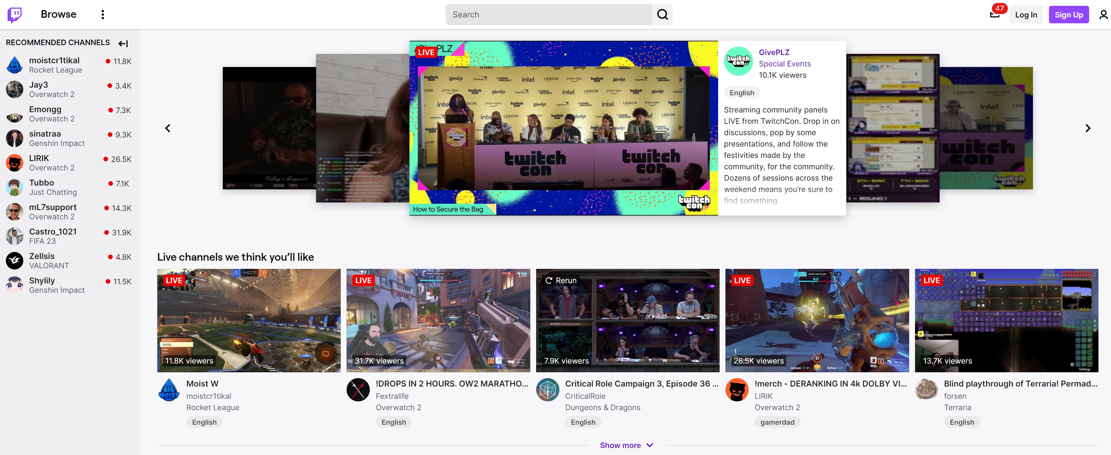Open forsen Terraria stream thumbnail

tap(1006, 320)
